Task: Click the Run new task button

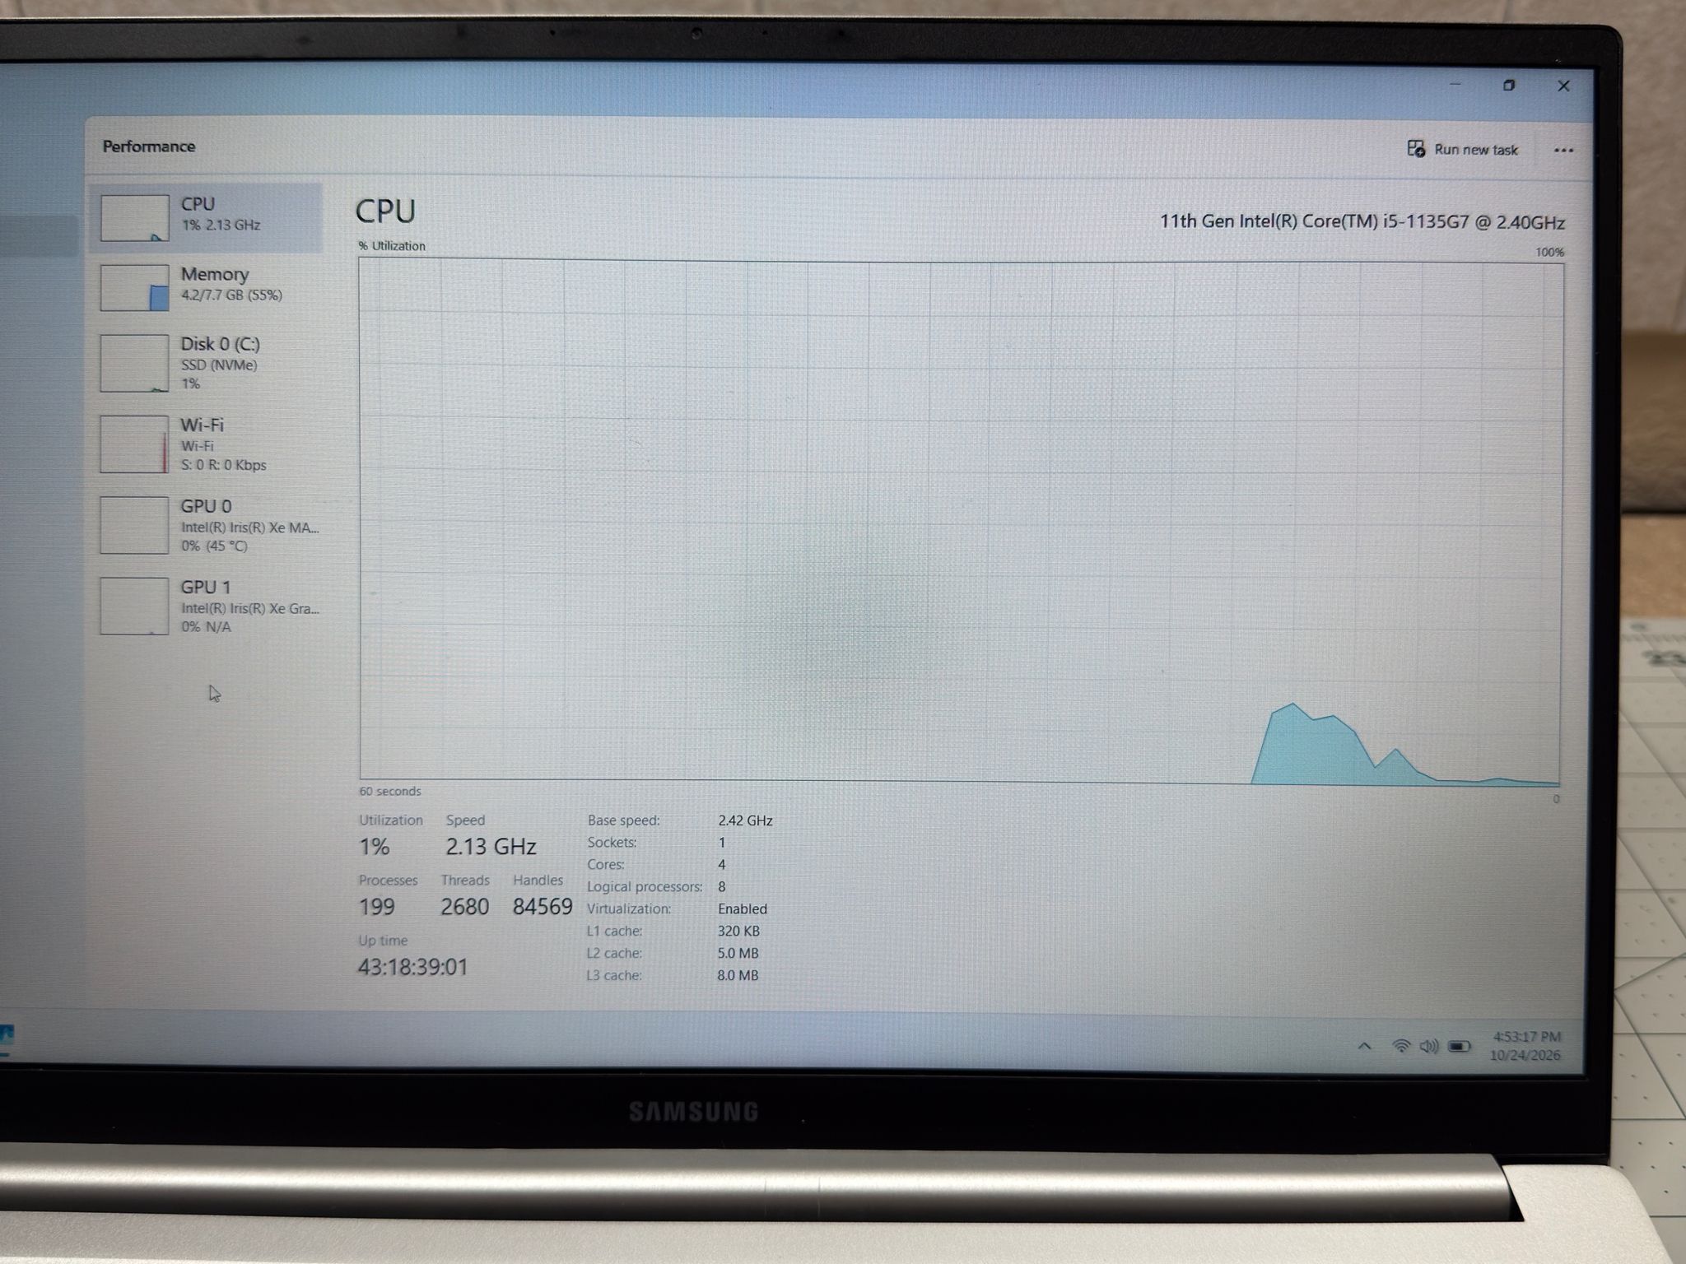Action: (x=1463, y=149)
